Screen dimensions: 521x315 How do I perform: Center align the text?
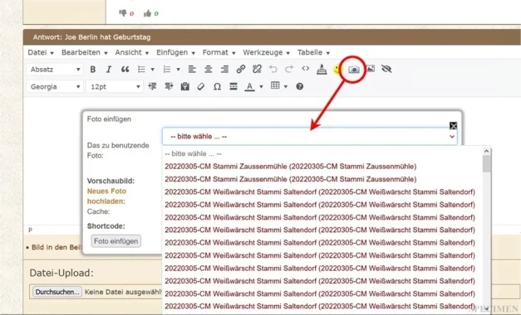(209, 70)
